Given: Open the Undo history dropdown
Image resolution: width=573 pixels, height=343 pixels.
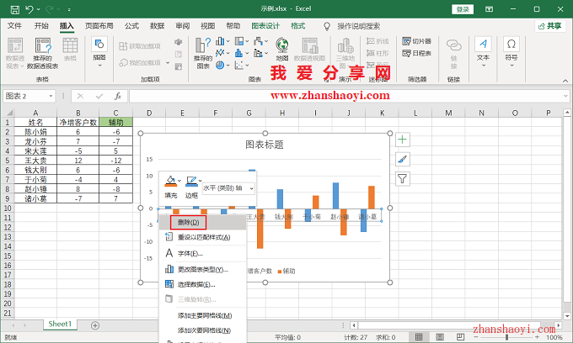Looking at the screenshot, I should point(39,9).
